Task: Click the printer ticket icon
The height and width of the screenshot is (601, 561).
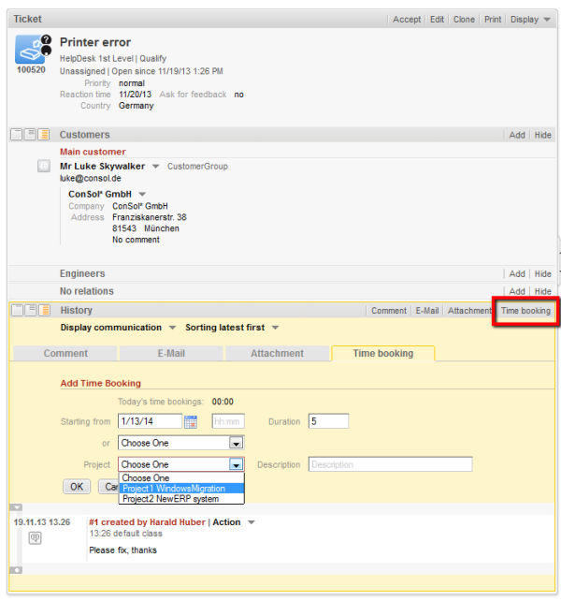Action: (x=33, y=51)
